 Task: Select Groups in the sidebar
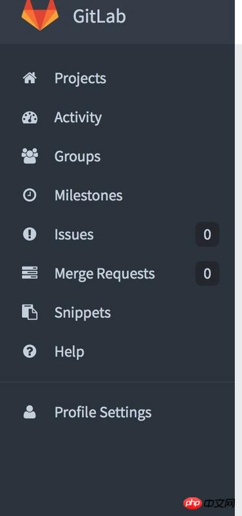tap(77, 157)
